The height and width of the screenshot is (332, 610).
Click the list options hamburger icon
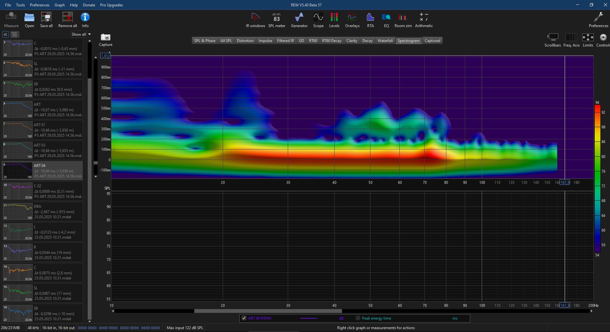[14, 34]
